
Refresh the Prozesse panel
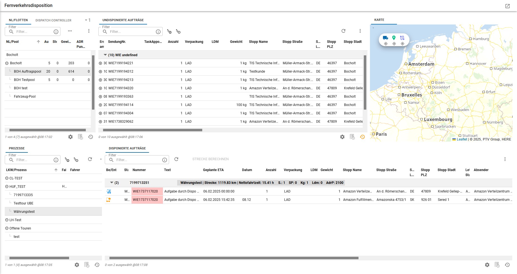(90, 159)
